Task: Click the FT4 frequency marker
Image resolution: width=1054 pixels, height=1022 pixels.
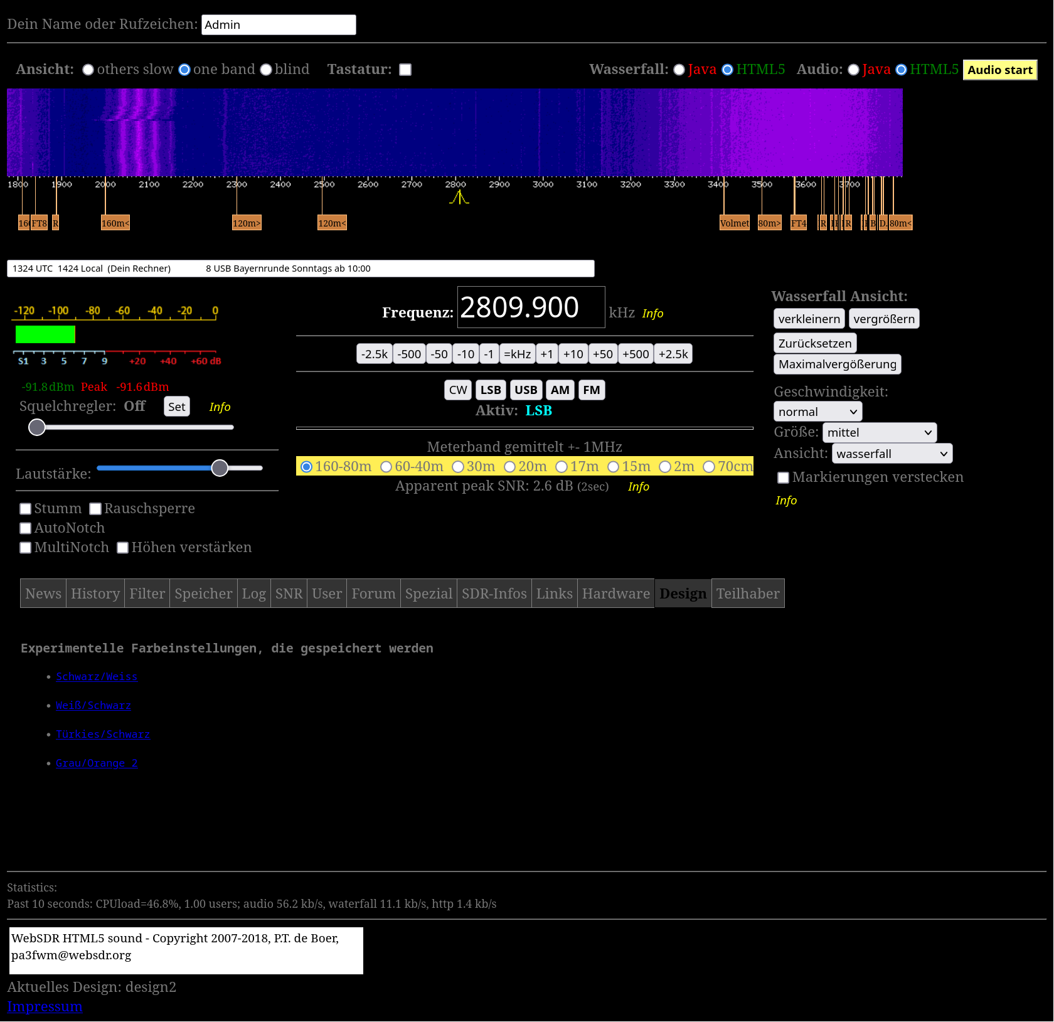Action: (x=799, y=223)
